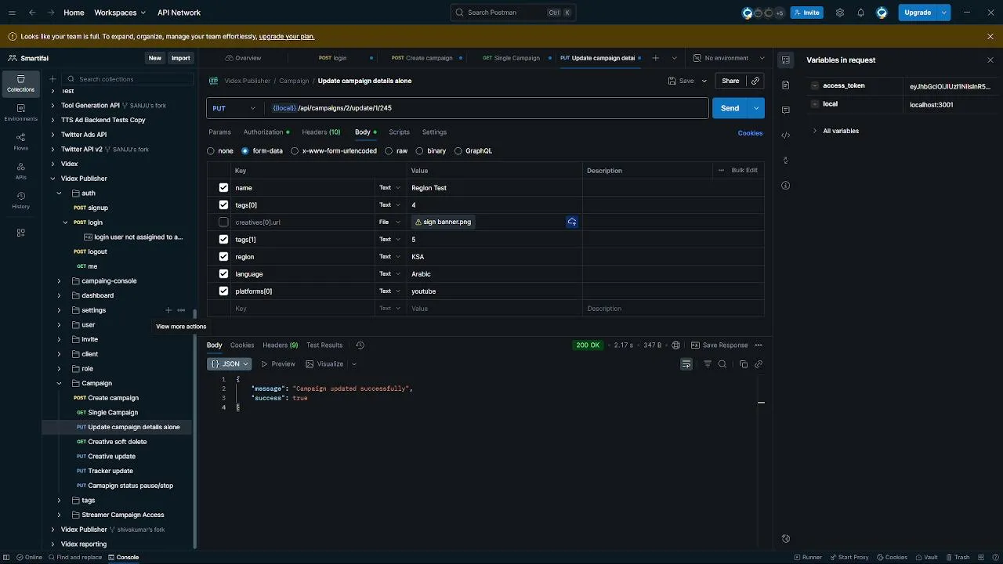This screenshot has height=564, width=1003.
Task: Click the Search Postman field
Action: tap(513, 13)
